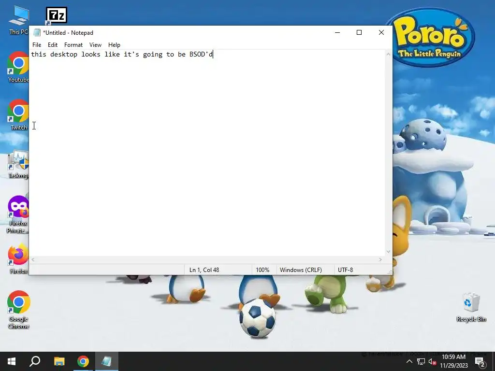Image resolution: width=495 pixels, height=371 pixels.
Task: Click the horizontal scrollbar left arrow
Action: [33, 259]
